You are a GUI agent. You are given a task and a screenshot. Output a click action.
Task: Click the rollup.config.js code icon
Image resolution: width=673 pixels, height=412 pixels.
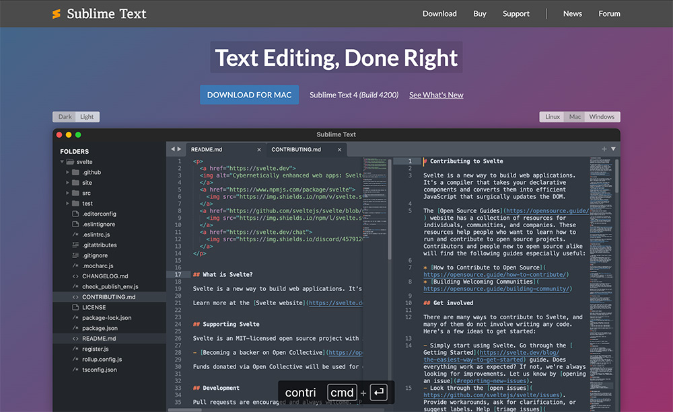75,360
